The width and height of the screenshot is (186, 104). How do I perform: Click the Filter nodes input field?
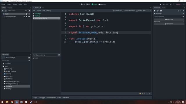(x=16, y=11)
